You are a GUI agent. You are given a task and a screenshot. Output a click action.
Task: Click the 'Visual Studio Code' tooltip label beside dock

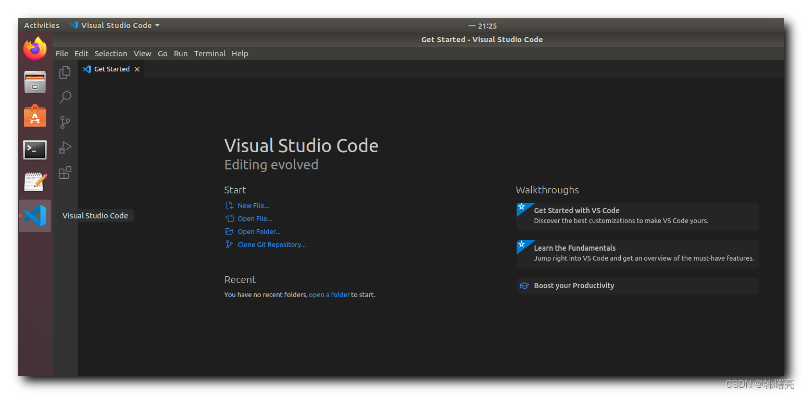coord(95,216)
